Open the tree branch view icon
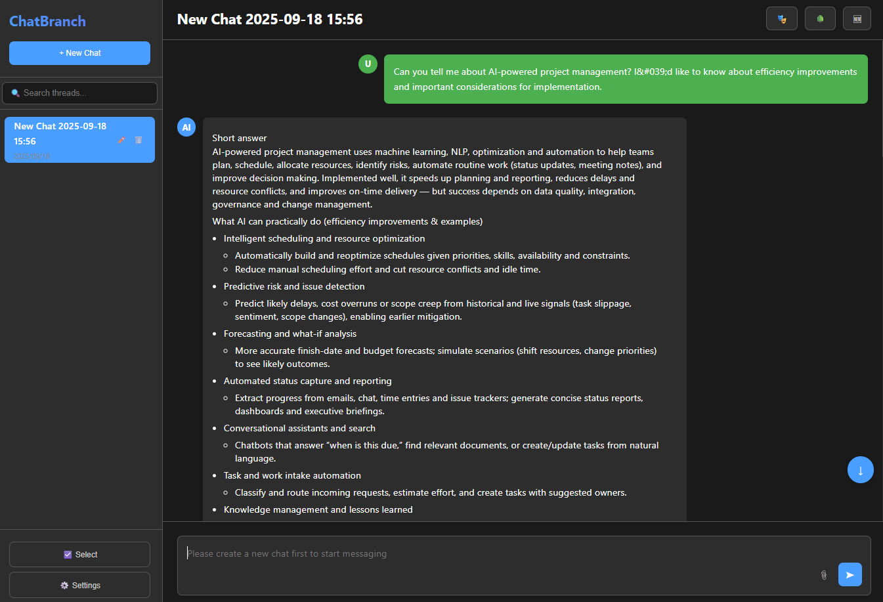 pyautogui.click(x=820, y=19)
